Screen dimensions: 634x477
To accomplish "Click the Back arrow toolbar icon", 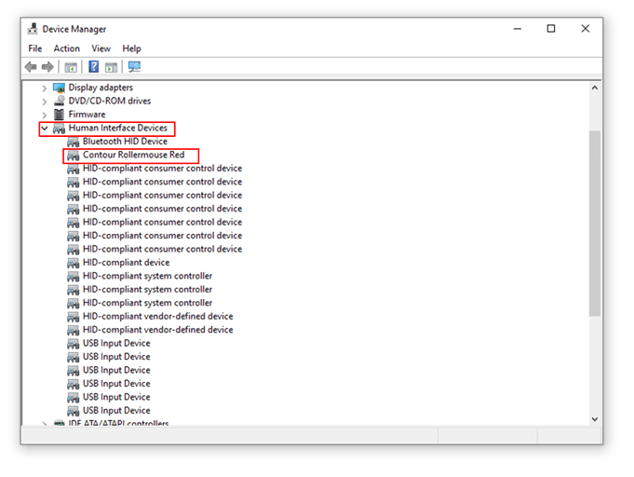I will coord(31,67).
